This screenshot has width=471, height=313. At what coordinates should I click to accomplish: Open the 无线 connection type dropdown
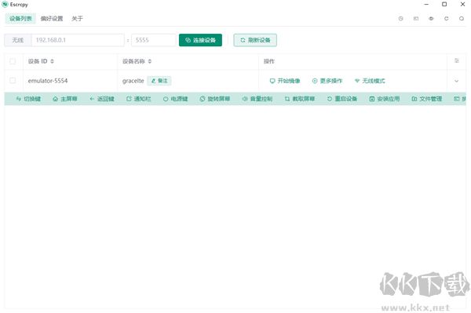[18, 40]
